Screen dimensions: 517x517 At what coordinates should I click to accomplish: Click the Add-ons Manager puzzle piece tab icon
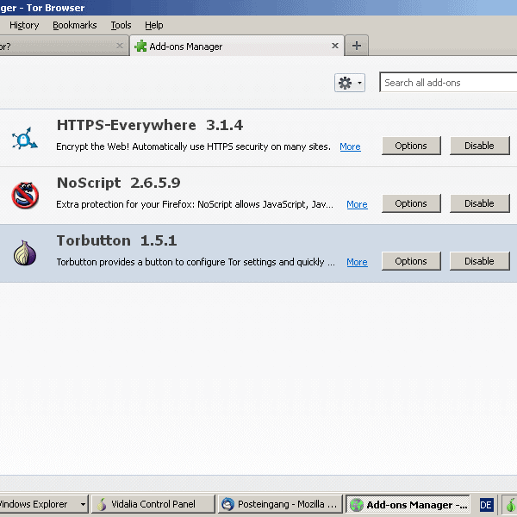tap(140, 47)
